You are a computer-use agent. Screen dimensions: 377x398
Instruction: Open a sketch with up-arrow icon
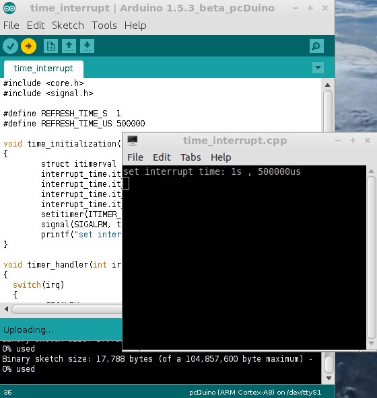(69, 46)
